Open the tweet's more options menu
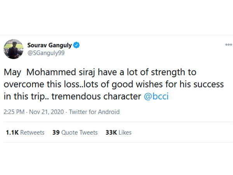Viewport: 233px width, 175px height. coord(228,45)
